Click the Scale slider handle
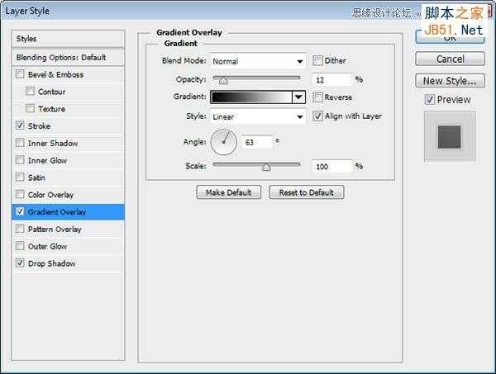Viewport: 496px width, 374px height. pos(266,167)
